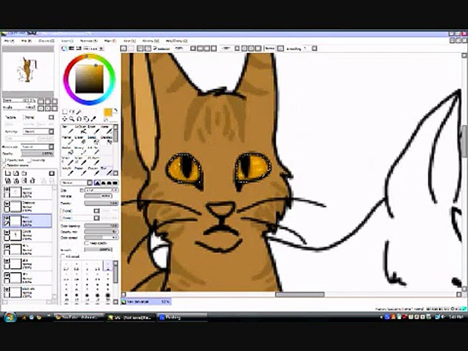Open the Filter menu
Screen dimensions: 468x351
pyautogui.click(x=110, y=40)
